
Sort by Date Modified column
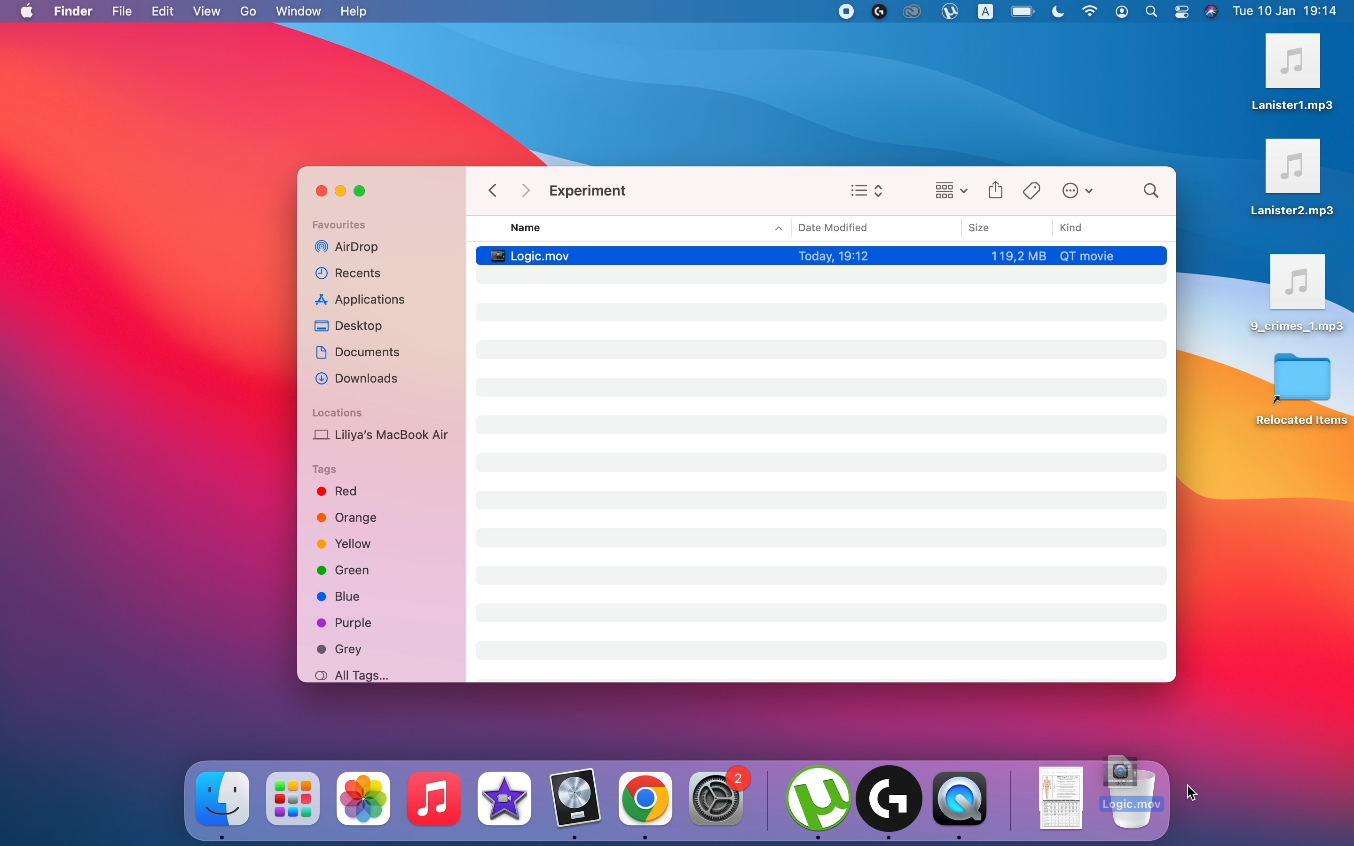(833, 228)
